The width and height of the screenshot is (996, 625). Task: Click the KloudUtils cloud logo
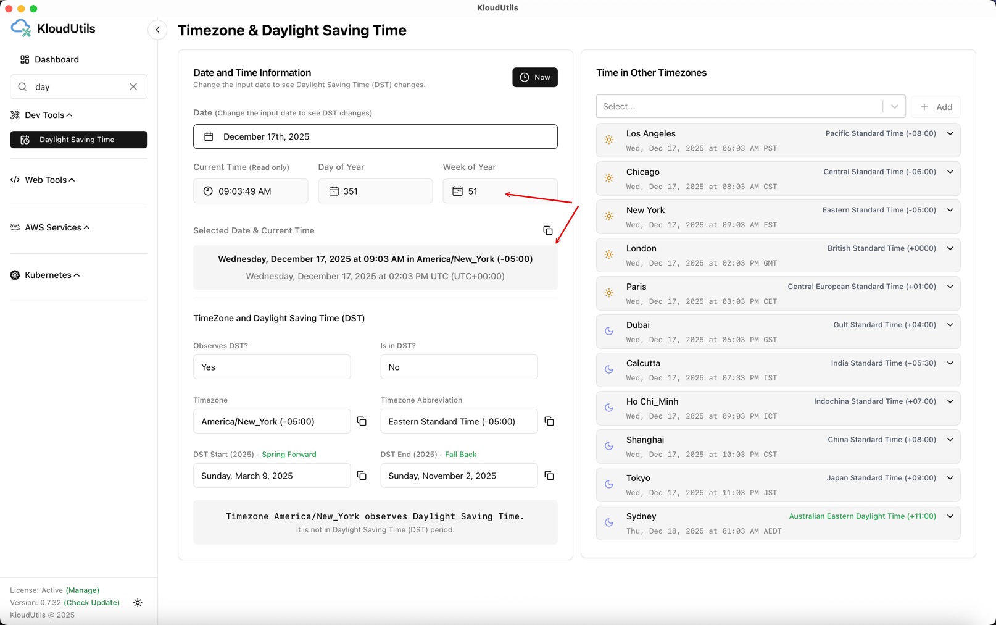(x=21, y=28)
